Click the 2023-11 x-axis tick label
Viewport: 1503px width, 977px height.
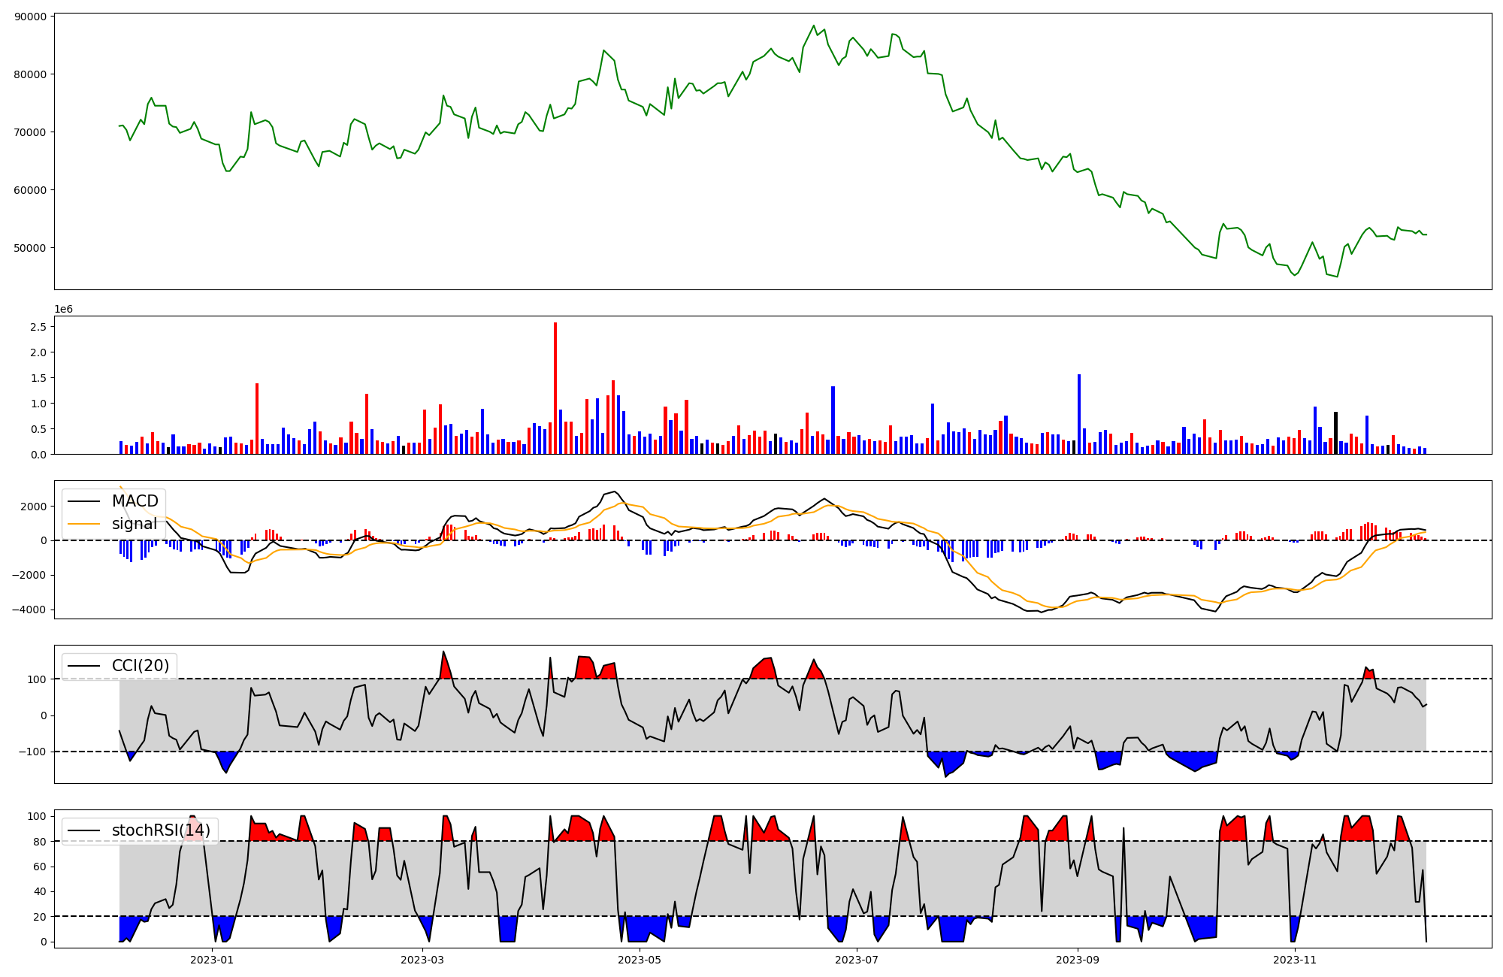coord(1296,960)
